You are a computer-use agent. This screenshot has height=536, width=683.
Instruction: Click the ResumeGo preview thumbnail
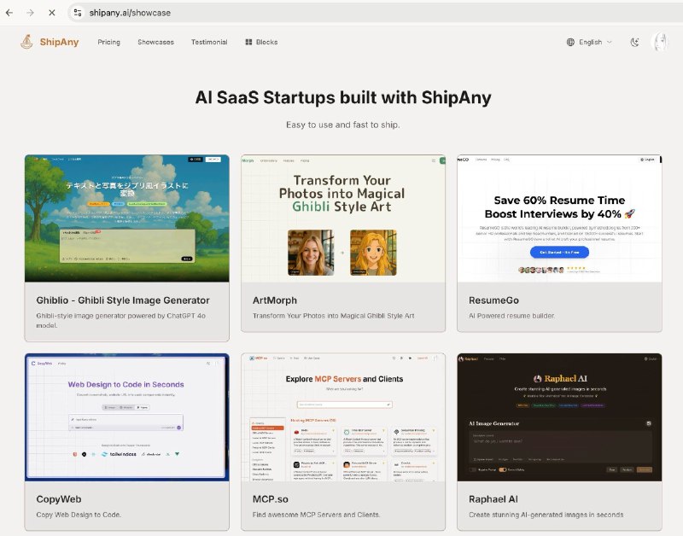click(x=559, y=218)
